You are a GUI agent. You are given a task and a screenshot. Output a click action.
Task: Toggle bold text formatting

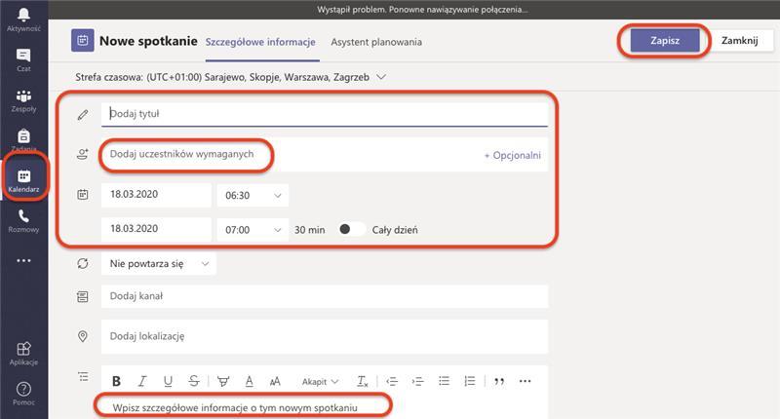116,381
